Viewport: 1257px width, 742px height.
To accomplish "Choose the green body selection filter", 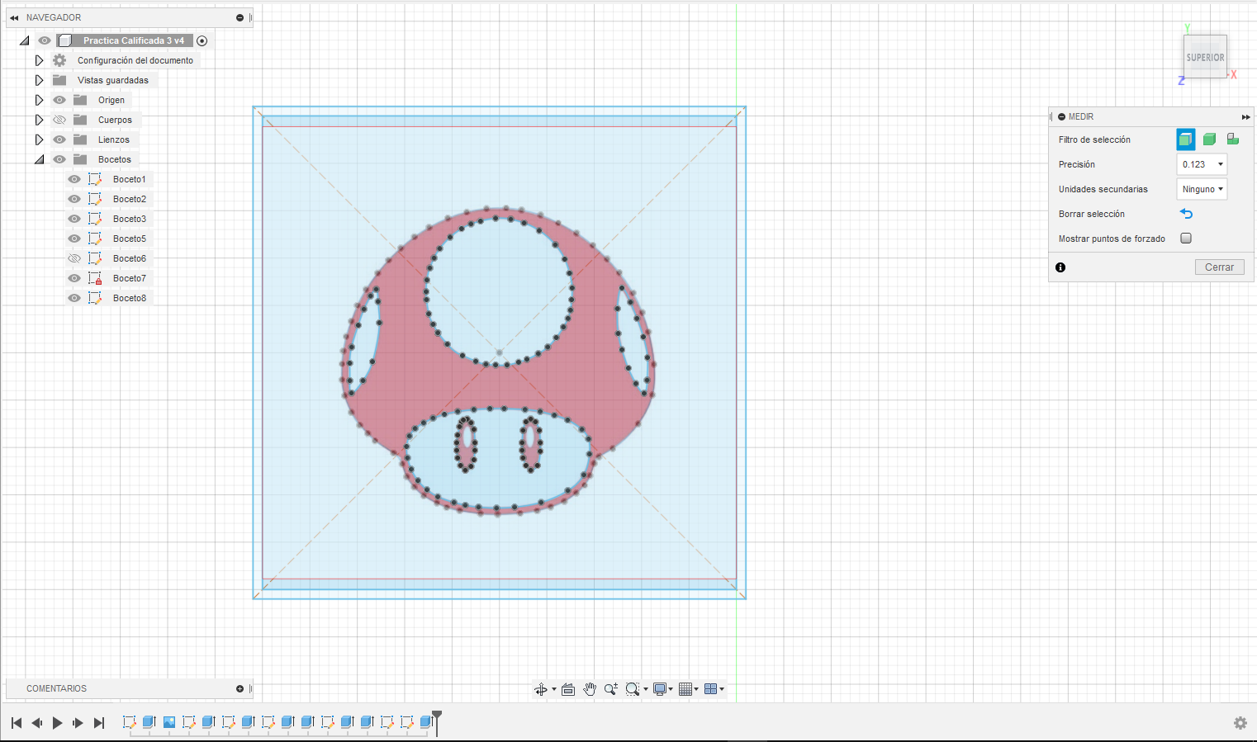I will tap(1209, 139).
